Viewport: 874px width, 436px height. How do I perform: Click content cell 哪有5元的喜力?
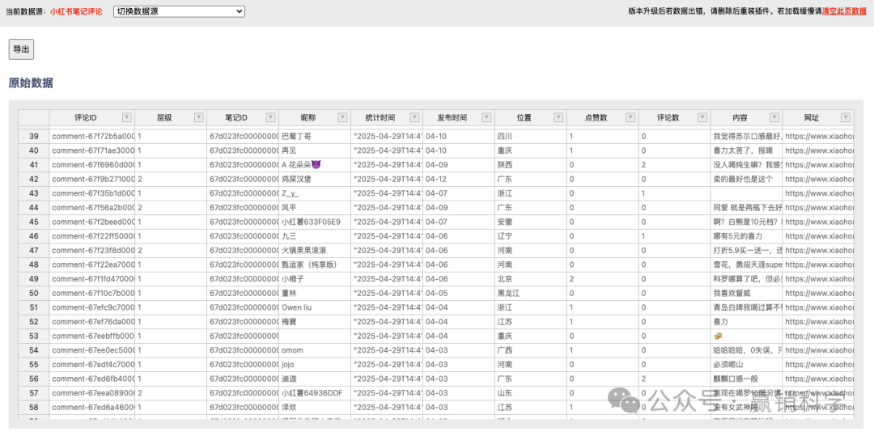tap(746, 236)
